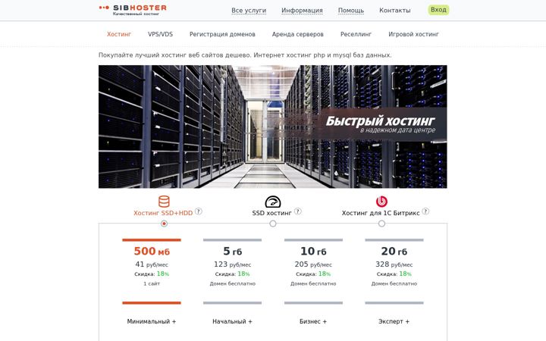
Task: Choose the 500 мб plan
Action: coord(152,251)
